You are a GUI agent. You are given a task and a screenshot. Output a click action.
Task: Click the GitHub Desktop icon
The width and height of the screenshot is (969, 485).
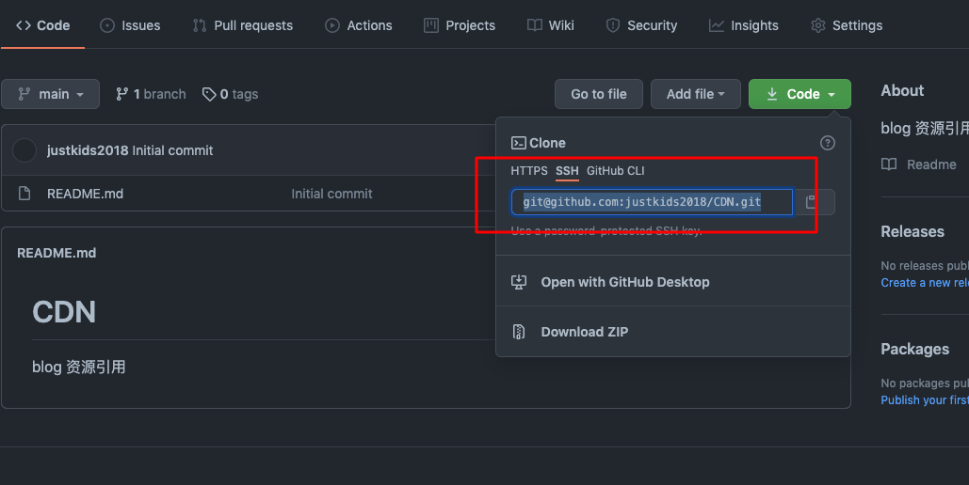click(519, 282)
